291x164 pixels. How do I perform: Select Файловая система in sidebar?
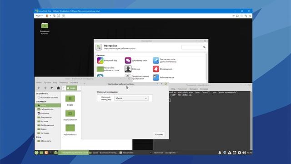(48, 97)
